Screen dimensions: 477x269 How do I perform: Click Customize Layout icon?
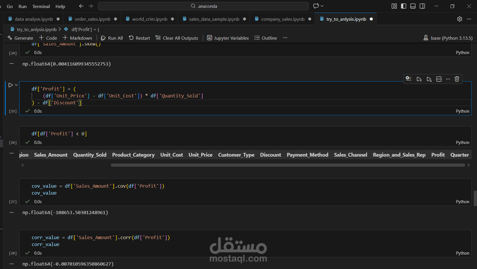[394, 6]
